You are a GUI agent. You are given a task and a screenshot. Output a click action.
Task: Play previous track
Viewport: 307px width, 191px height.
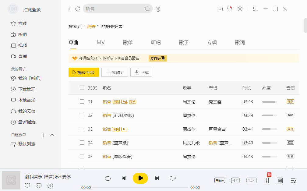(124, 178)
